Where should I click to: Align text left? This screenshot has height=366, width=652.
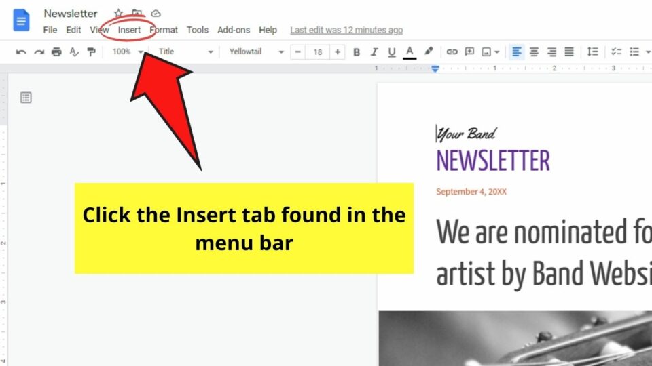[x=516, y=52]
